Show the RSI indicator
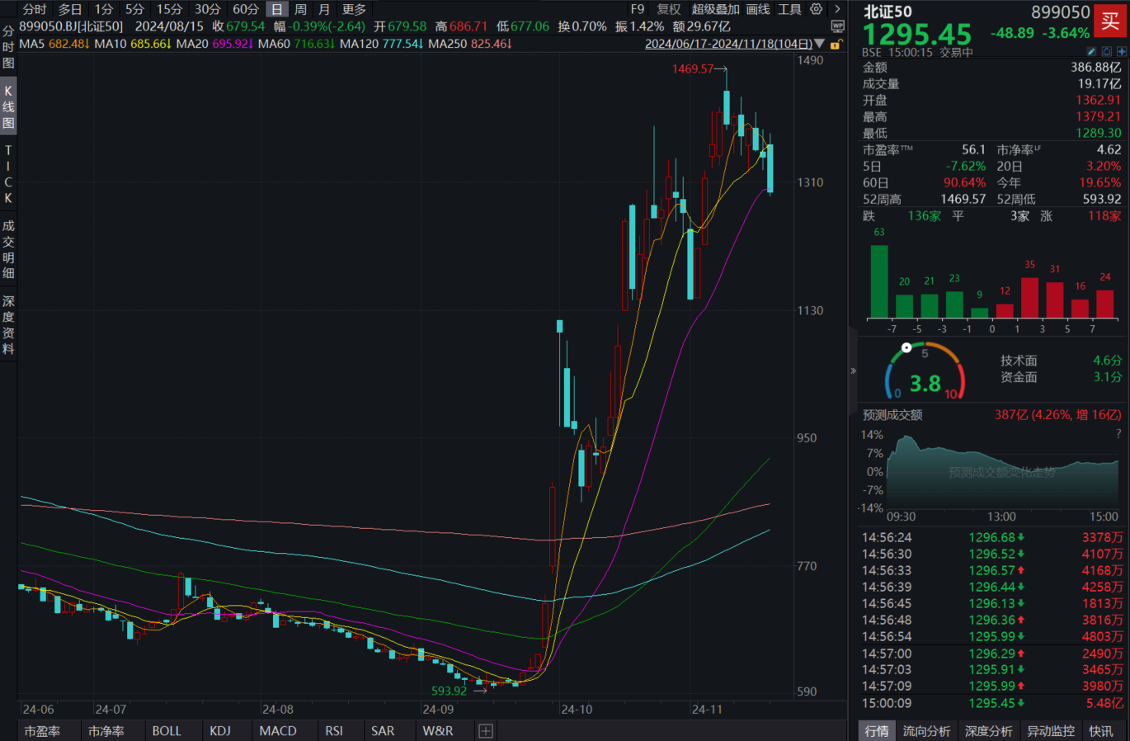 tap(334, 731)
